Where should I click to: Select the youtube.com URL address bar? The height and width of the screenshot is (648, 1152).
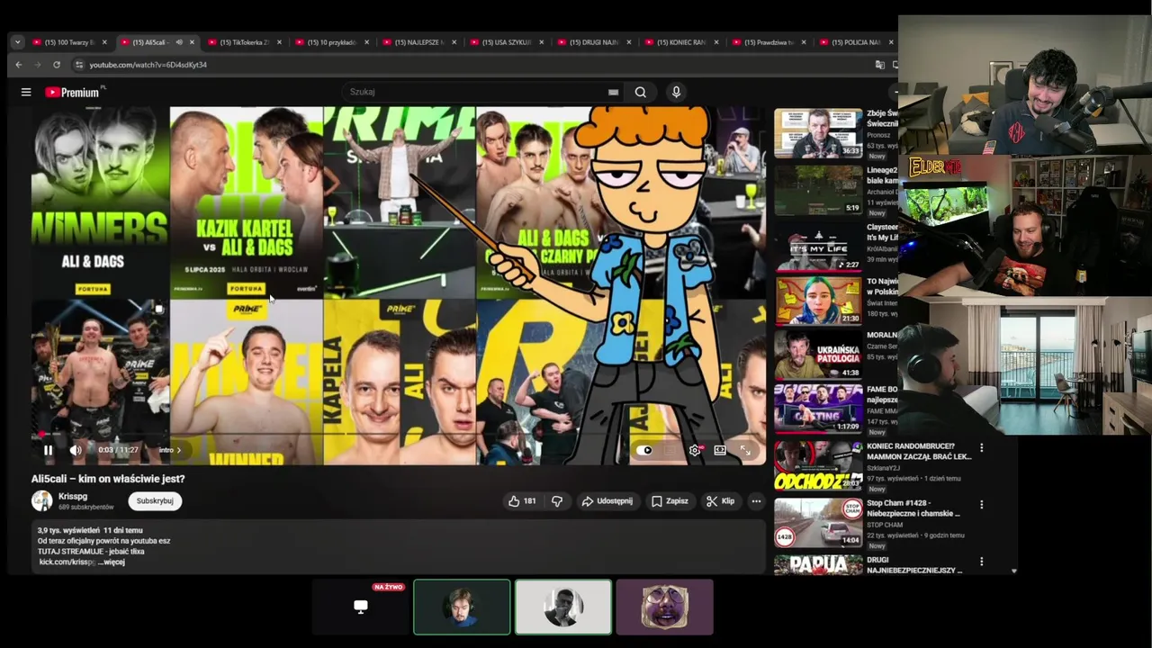pos(148,65)
